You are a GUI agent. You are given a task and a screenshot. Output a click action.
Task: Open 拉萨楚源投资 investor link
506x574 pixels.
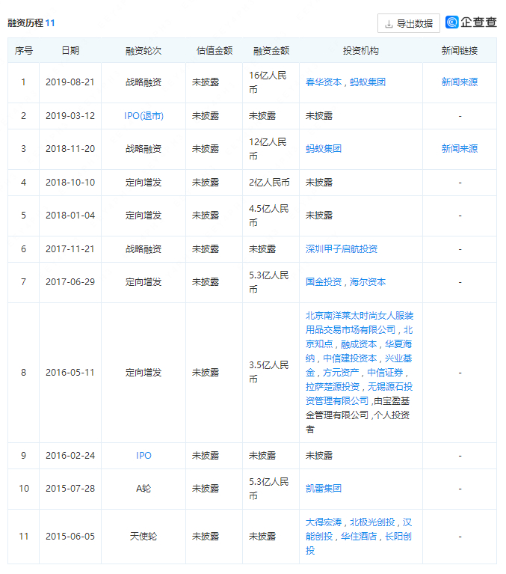tap(333, 387)
